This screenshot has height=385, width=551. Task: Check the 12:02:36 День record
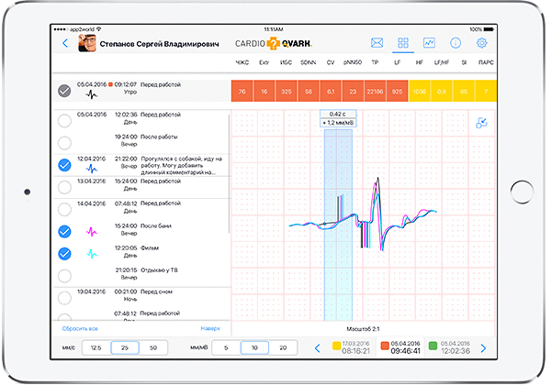click(x=64, y=121)
